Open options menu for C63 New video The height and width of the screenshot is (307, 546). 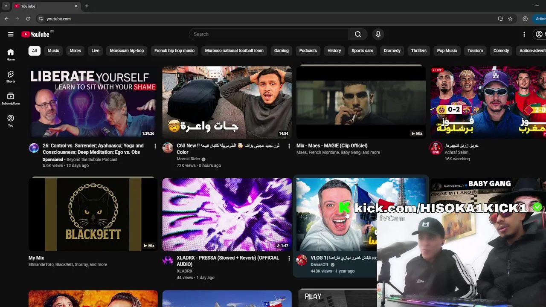pos(289,146)
